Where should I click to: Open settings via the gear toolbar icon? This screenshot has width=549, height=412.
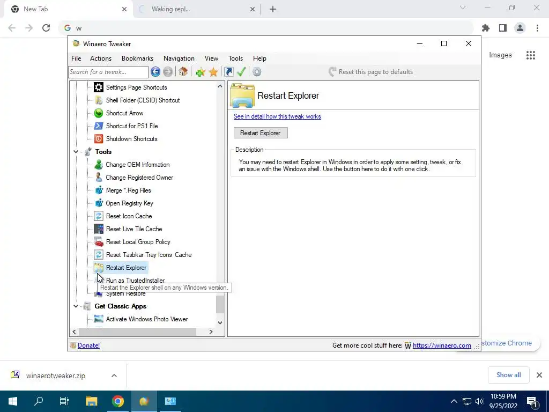[x=257, y=72]
